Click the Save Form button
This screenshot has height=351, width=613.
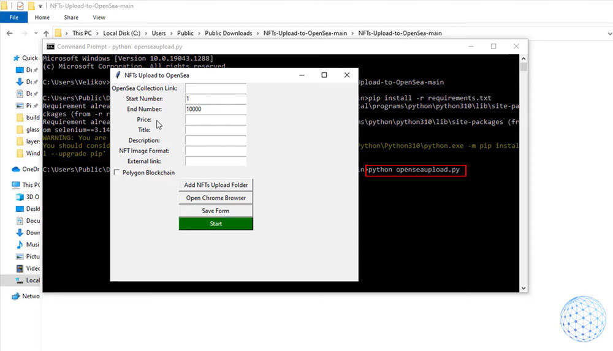click(x=216, y=211)
